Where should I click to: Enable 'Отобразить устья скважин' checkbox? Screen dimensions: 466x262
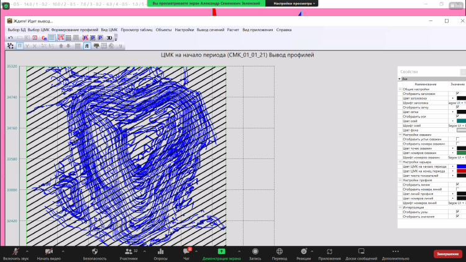pyautogui.click(x=457, y=139)
